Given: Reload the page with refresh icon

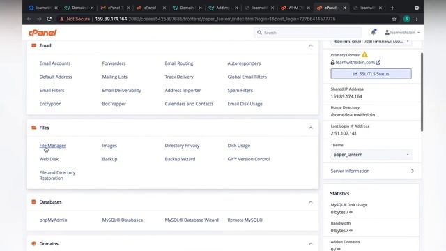Looking at the screenshot, I should coord(49,19).
